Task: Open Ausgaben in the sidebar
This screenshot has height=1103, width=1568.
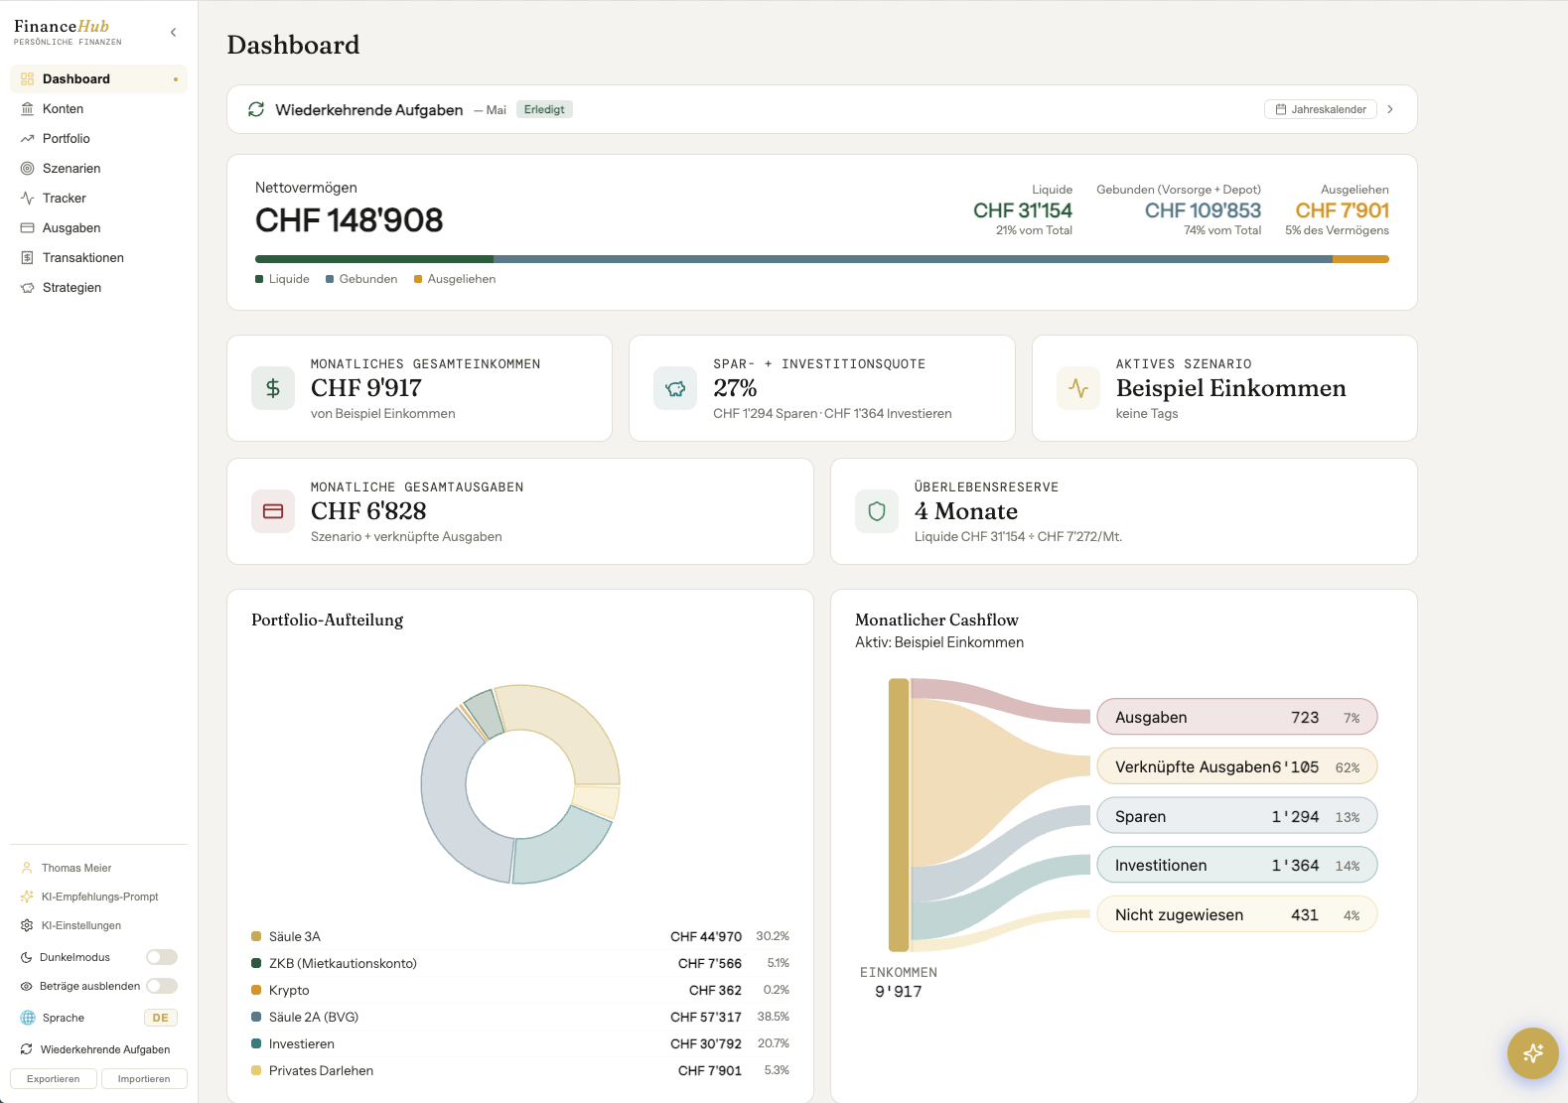Action: (x=98, y=228)
